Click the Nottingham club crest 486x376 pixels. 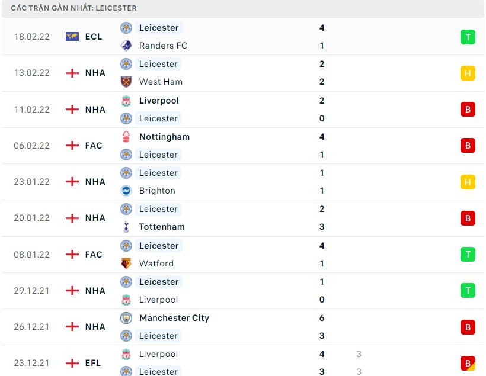coord(126,137)
